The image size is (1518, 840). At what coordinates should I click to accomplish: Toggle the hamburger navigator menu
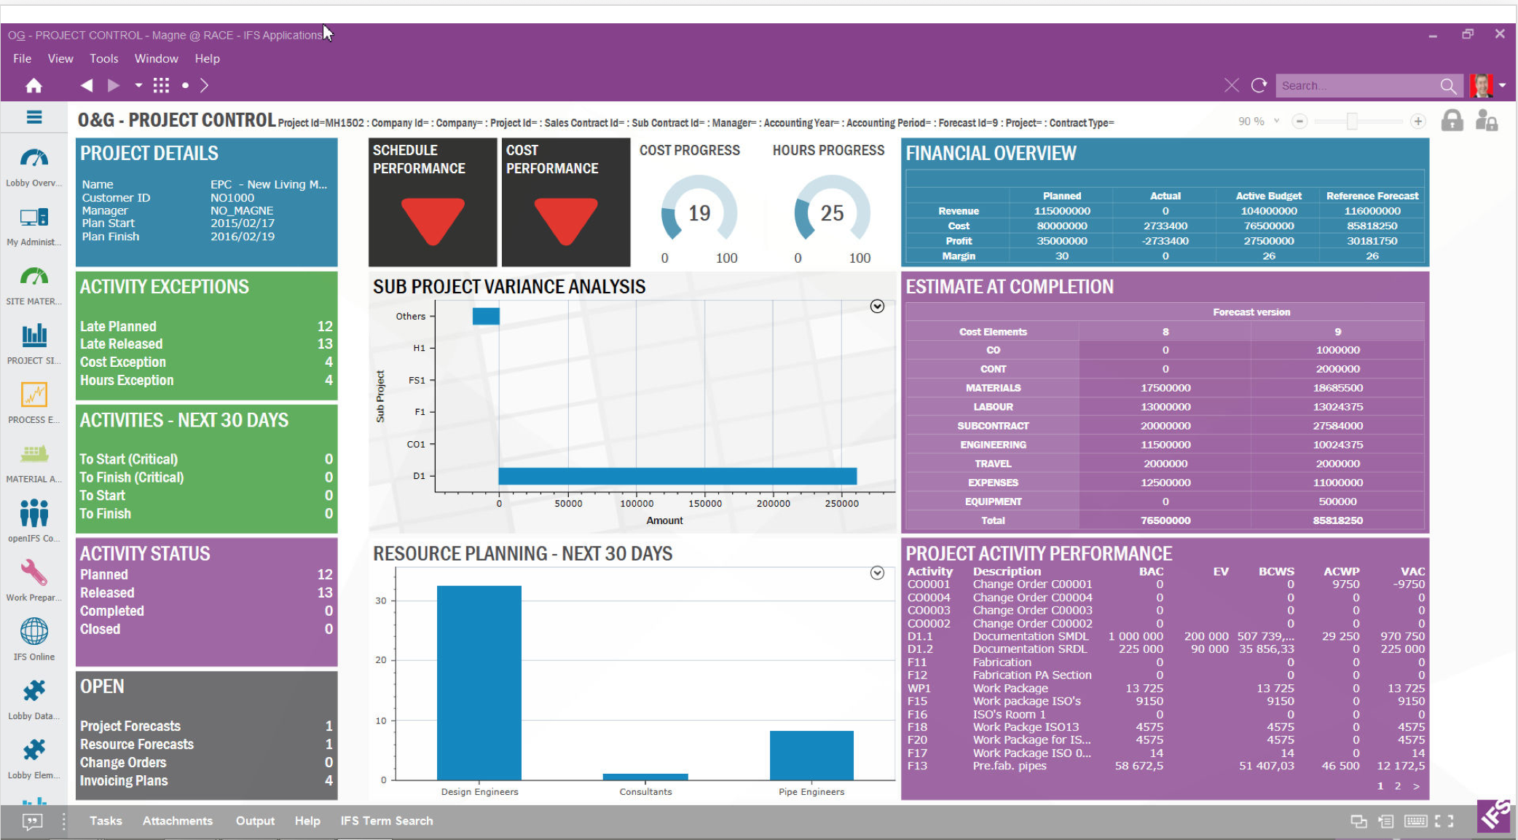tap(34, 117)
